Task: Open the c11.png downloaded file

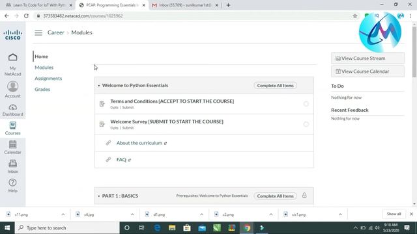Action: pos(22,214)
